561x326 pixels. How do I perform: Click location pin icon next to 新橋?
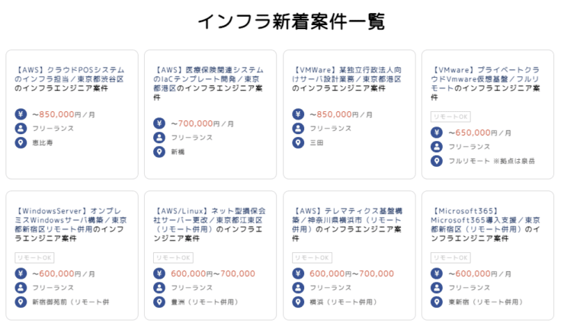point(159,152)
